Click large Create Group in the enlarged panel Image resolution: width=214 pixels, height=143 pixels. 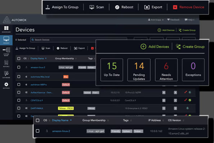(190, 47)
